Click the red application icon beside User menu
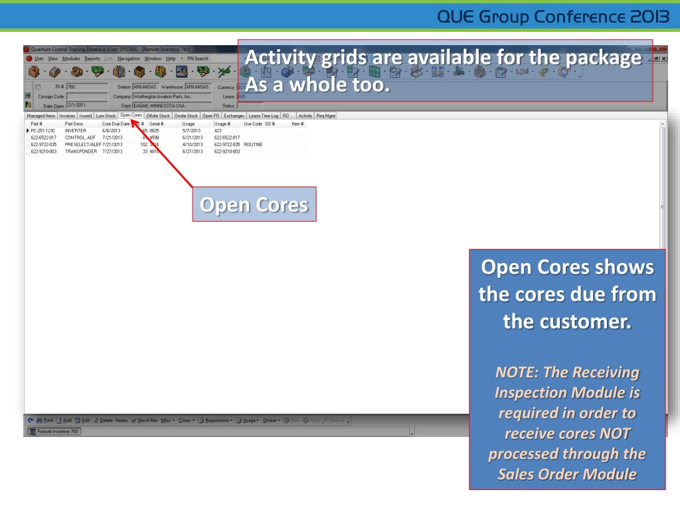 tap(29, 58)
